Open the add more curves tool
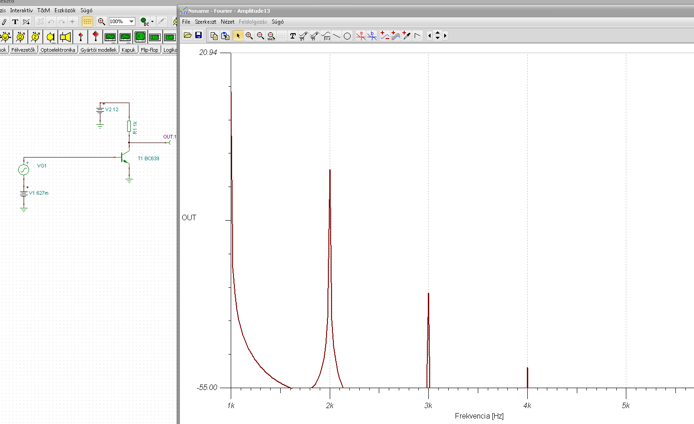The height and width of the screenshot is (424, 694). 396,36
